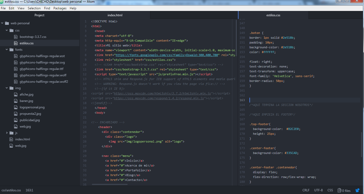The width and height of the screenshot is (364, 194).
Task: Click the icon of glyphicons-halflings-regular.svg
Action: pos(16,62)
